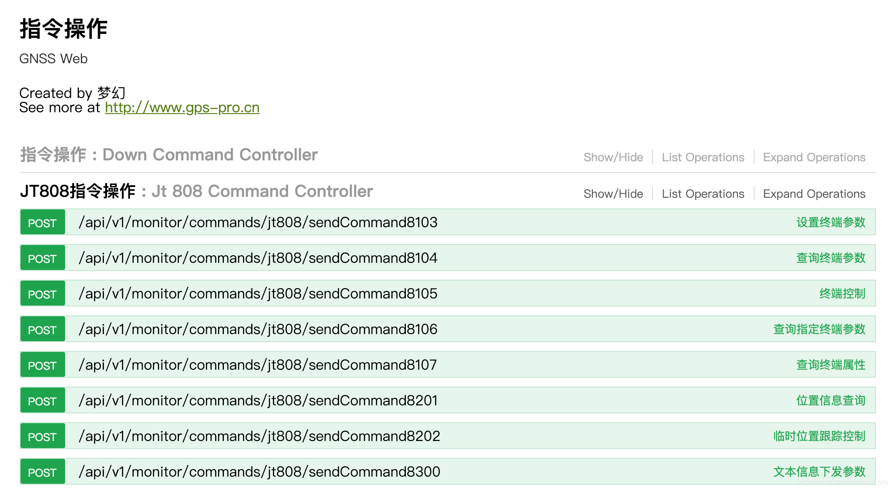Click POST badge for sendCommand8202
Image resolution: width=892 pixels, height=490 pixels.
(42, 437)
